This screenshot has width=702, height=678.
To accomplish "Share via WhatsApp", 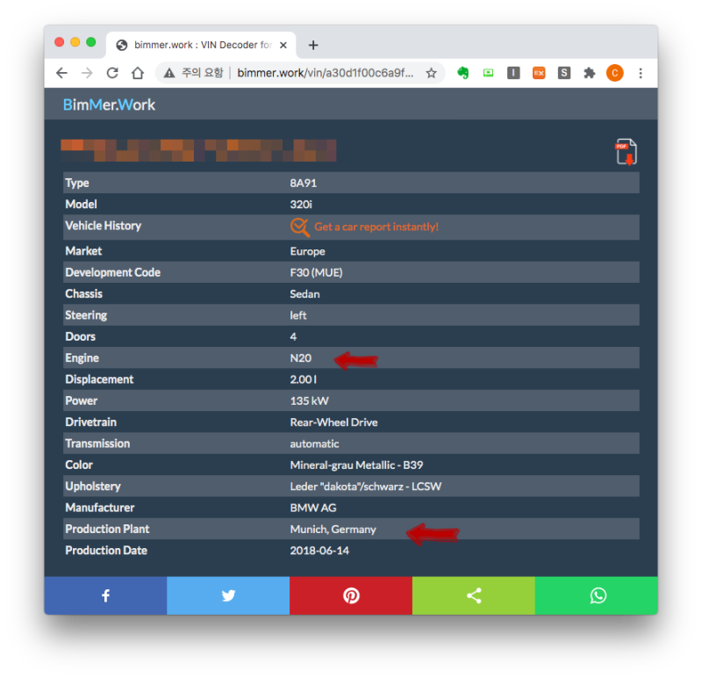I will click(x=597, y=595).
